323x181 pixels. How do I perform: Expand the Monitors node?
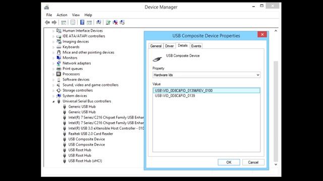tap(53, 58)
